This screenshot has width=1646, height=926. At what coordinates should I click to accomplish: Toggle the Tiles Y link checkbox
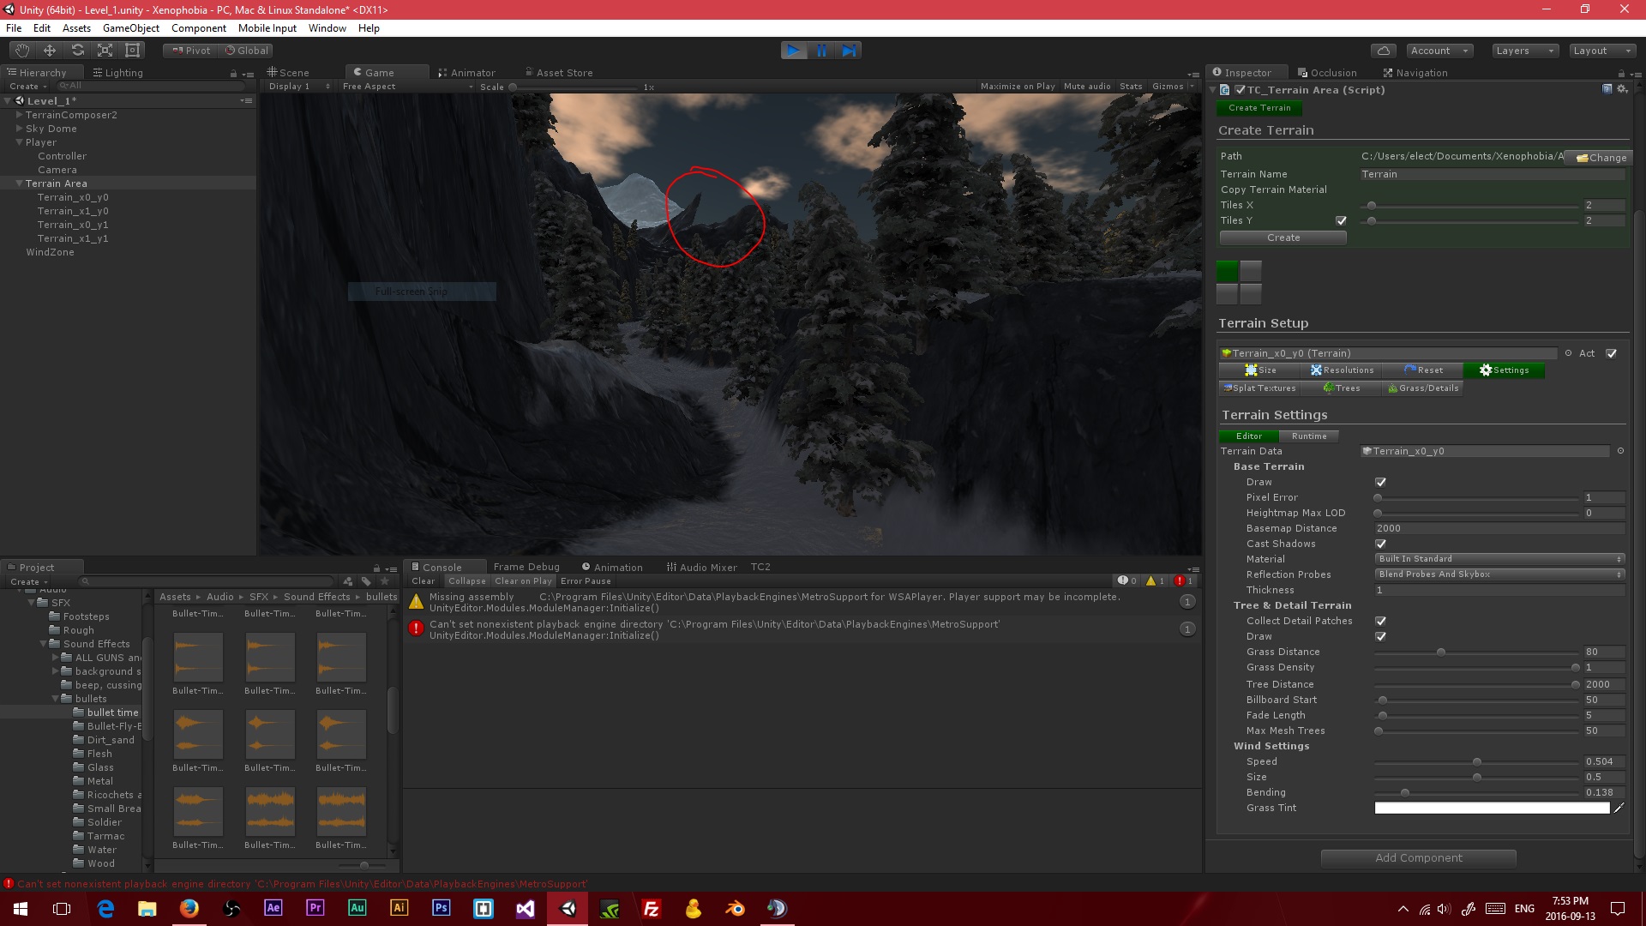pyautogui.click(x=1341, y=220)
